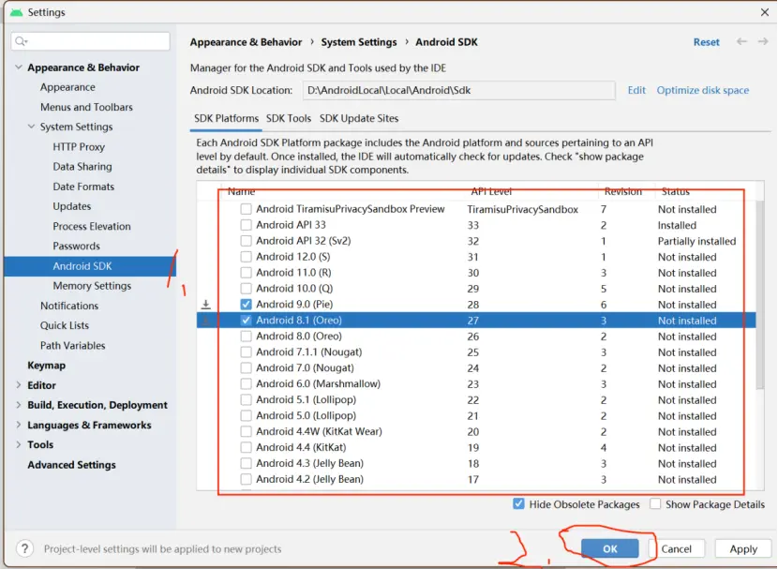Click the Android SDK Location path field
Image resolution: width=778 pixels, height=569 pixels.
[x=457, y=90]
